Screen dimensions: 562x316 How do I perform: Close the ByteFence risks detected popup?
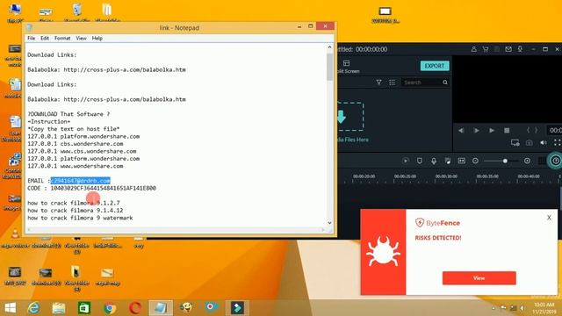point(549,218)
